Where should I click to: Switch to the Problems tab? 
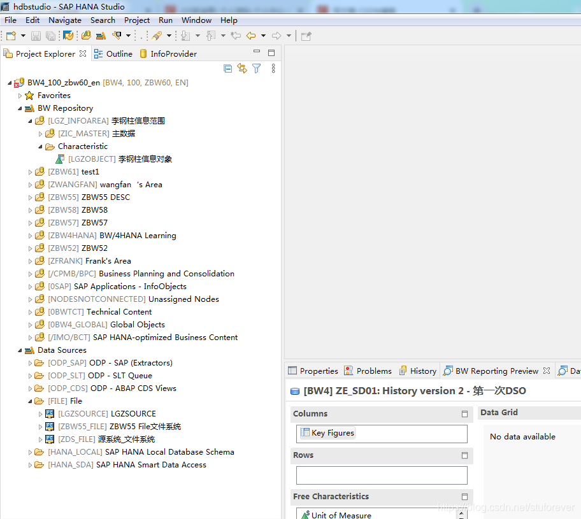tap(368, 371)
